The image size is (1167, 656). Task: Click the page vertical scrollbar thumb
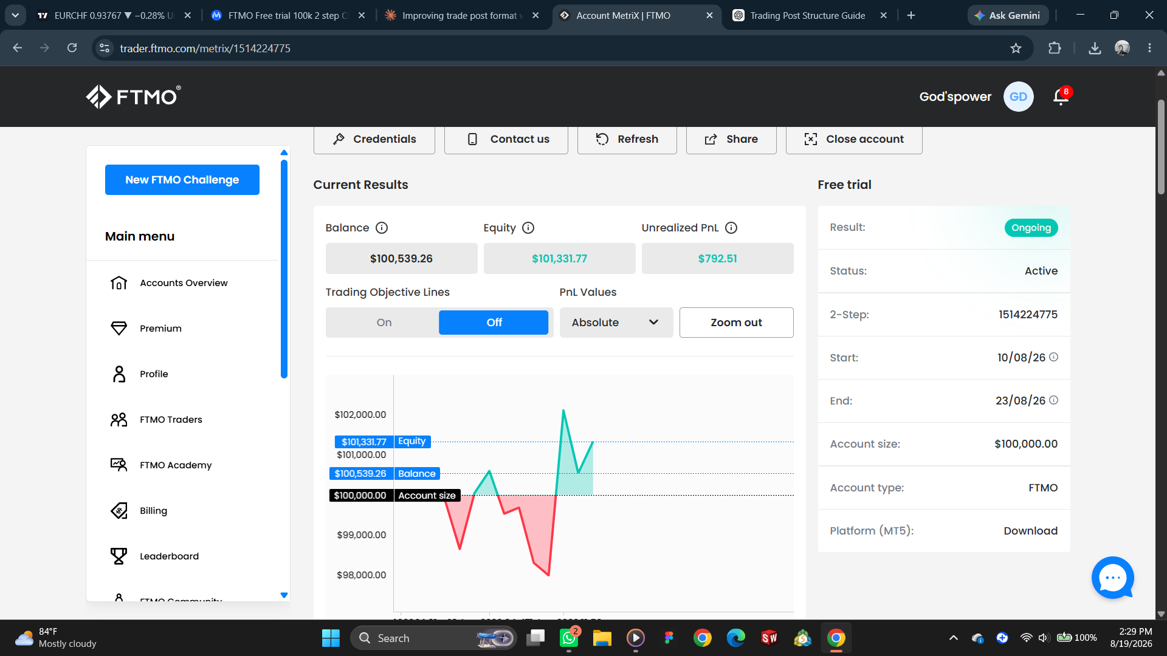pyautogui.click(x=1161, y=147)
